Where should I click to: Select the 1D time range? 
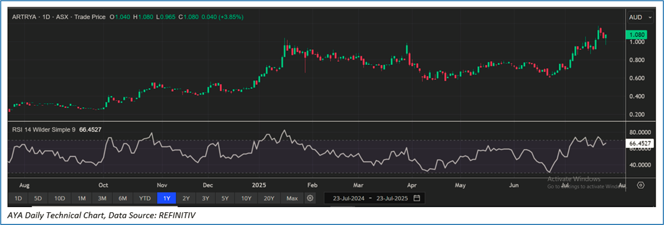pos(18,198)
